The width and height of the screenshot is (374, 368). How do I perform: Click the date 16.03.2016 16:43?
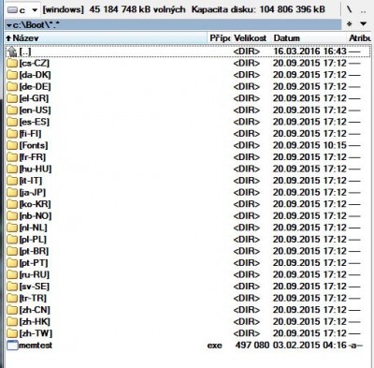tap(309, 52)
